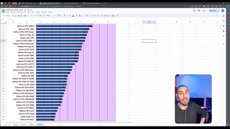The height and width of the screenshot is (129, 230).
Task: Open the Araçlar menu
Action: [38, 12]
